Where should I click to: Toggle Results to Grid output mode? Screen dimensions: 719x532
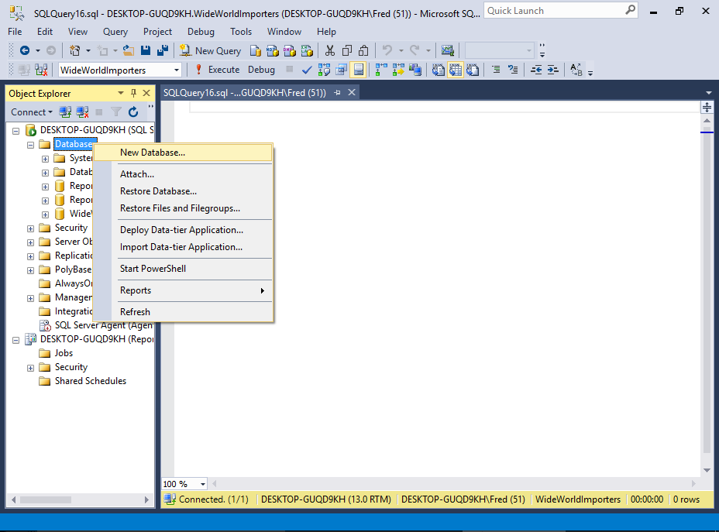455,70
